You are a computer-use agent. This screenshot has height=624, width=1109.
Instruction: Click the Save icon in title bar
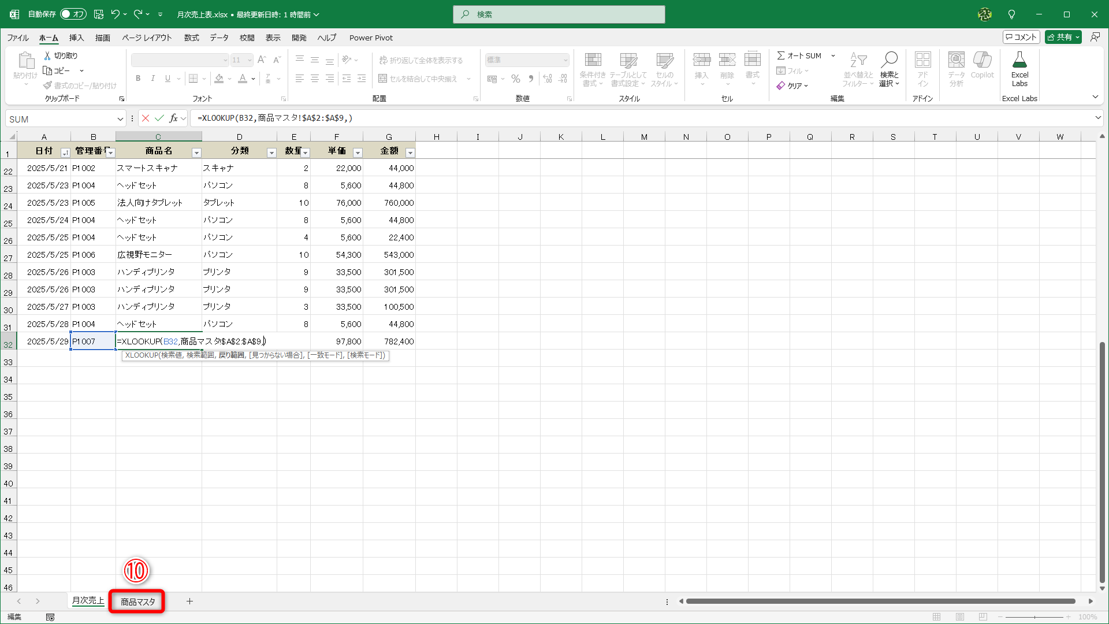tap(99, 14)
